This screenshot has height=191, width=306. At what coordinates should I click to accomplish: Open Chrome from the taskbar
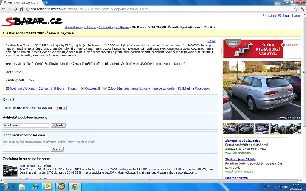click(x=74, y=186)
